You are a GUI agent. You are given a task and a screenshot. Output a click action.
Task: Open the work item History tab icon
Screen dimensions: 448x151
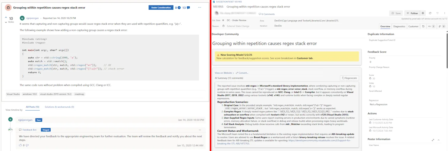tap(423, 27)
